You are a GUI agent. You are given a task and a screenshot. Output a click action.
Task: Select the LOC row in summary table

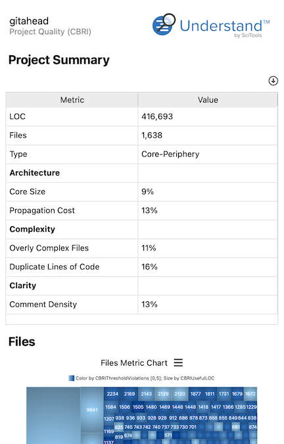[x=141, y=116]
